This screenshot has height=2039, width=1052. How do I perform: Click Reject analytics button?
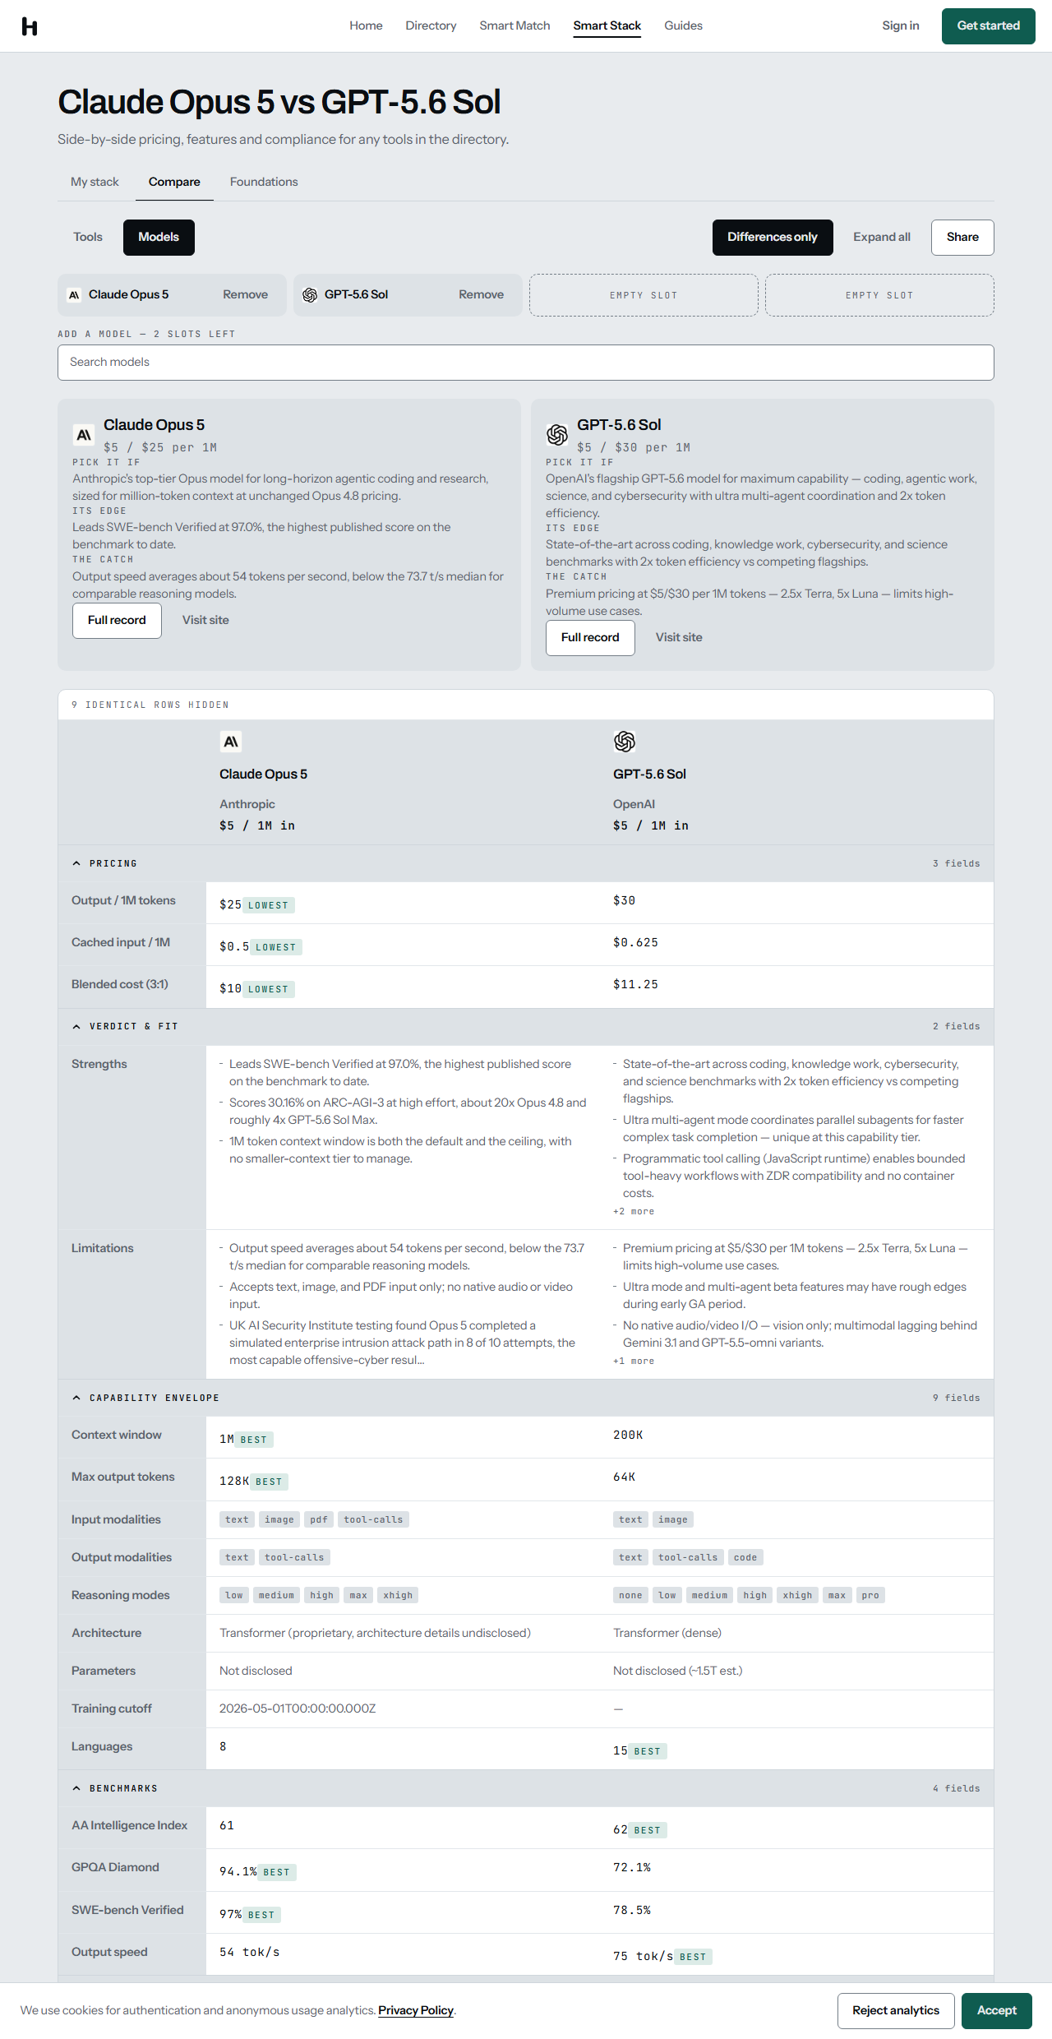pyautogui.click(x=896, y=2011)
